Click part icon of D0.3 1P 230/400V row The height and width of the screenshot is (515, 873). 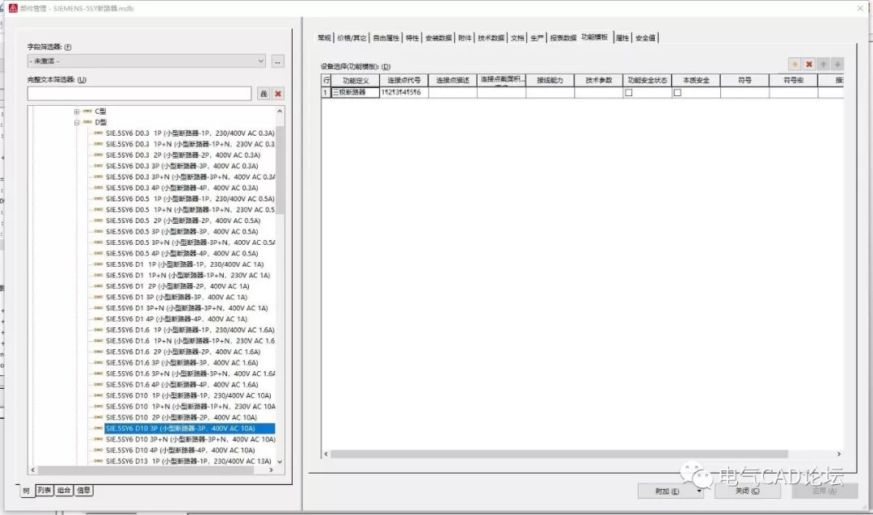point(99,133)
